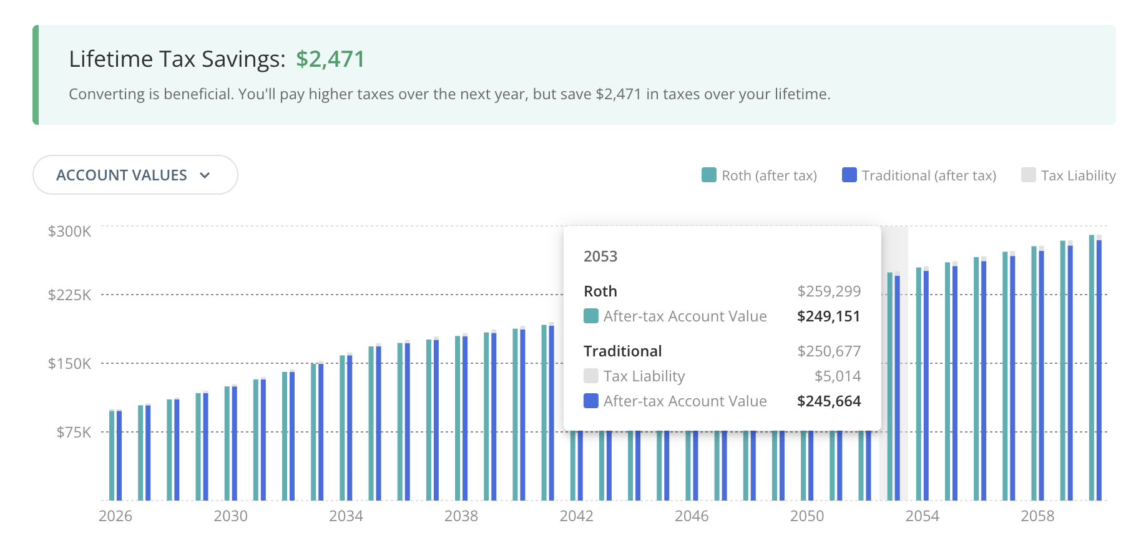Click the teal Roth legend swatch
Viewport: 1141px width, 548px height.
(x=709, y=175)
